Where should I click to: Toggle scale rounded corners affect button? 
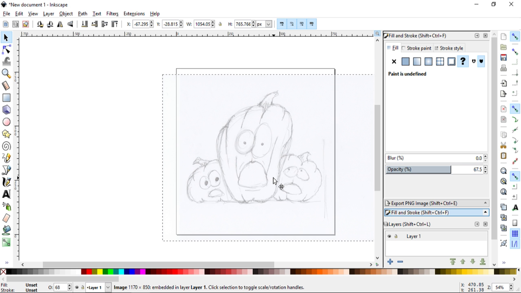click(291, 24)
